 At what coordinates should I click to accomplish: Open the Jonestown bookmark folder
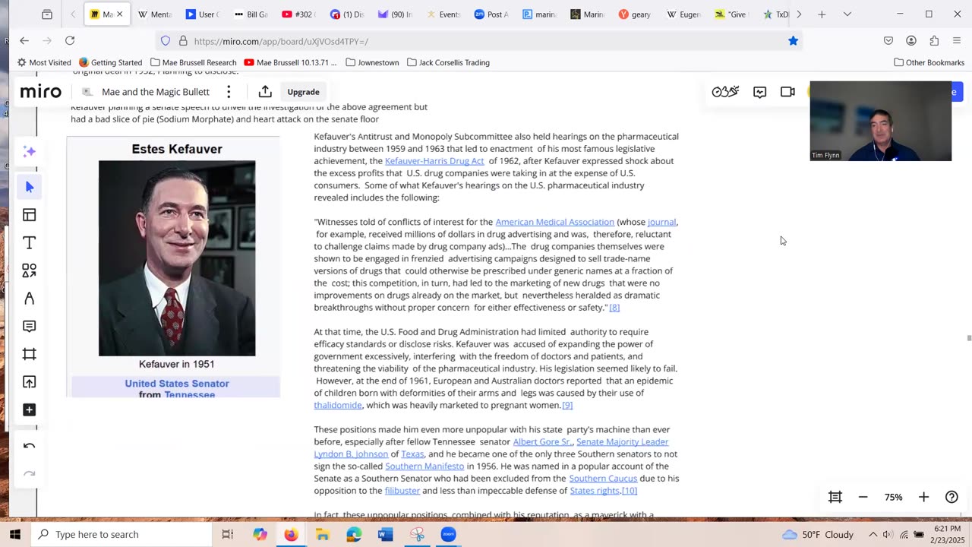pyautogui.click(x=372, y=62)
